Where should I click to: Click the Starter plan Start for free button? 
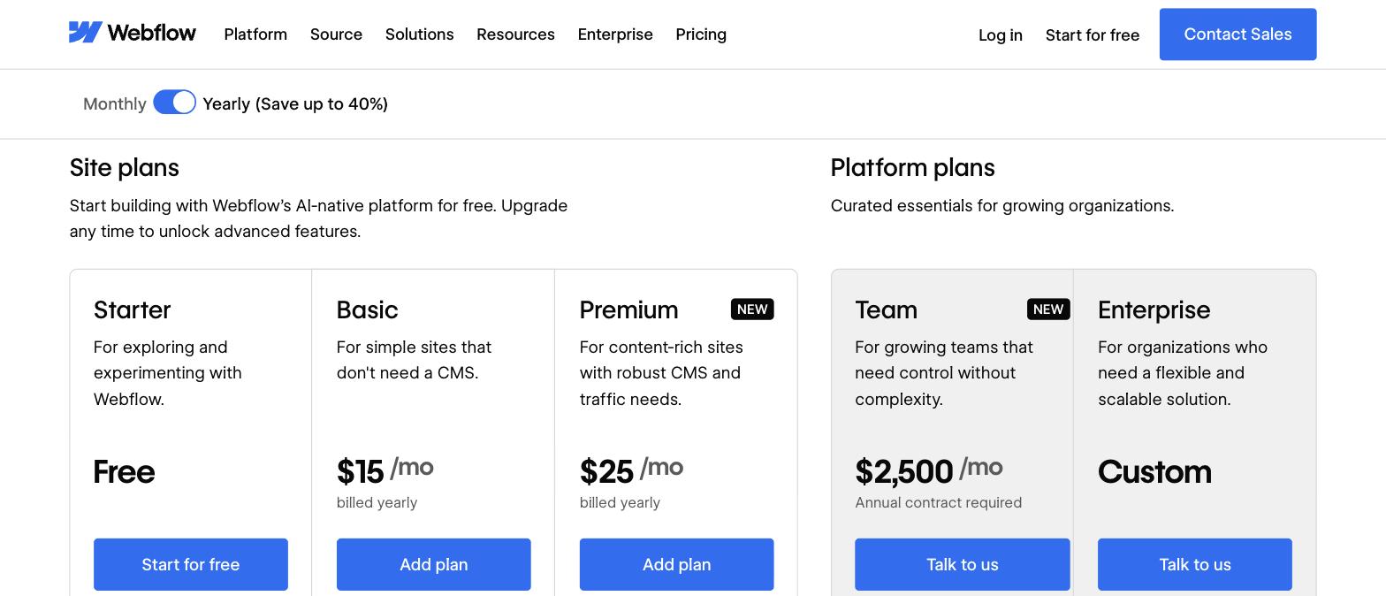[191, 564]
